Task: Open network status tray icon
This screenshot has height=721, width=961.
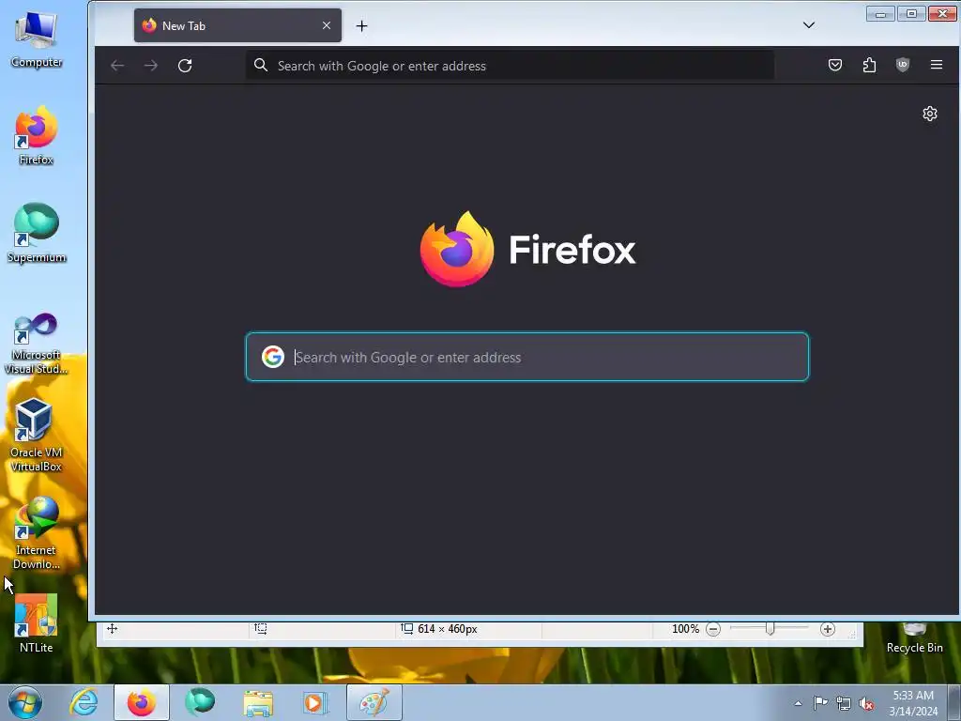Action: tap(844, 703)
